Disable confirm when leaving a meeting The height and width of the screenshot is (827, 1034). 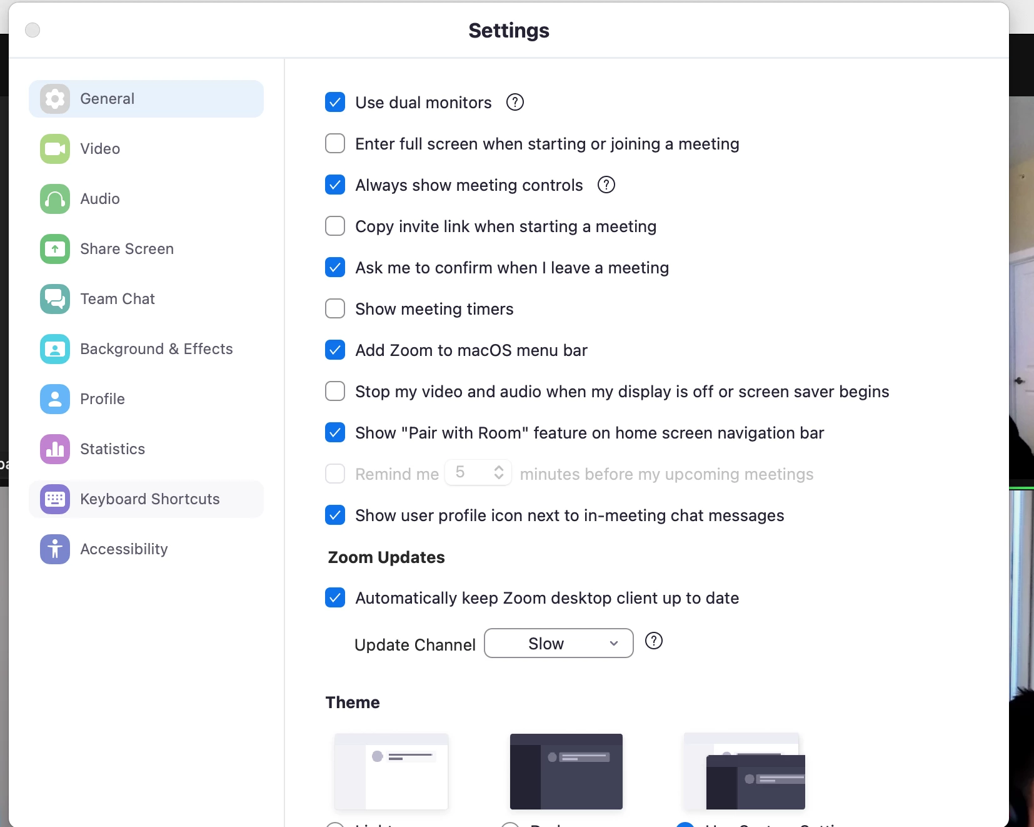pos(335,267)
